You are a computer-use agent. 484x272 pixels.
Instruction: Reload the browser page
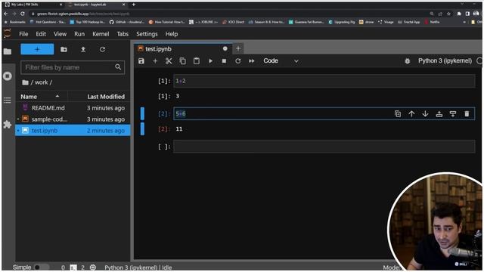click(23, 14)
